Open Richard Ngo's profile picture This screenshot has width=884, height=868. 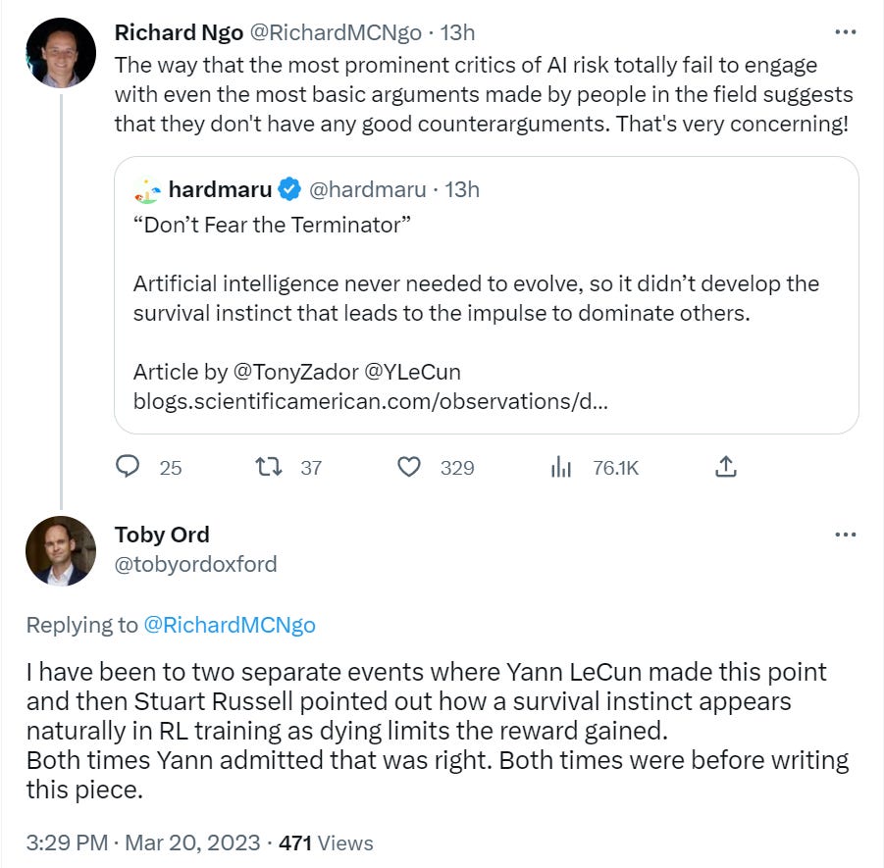[x=61, y=53]
